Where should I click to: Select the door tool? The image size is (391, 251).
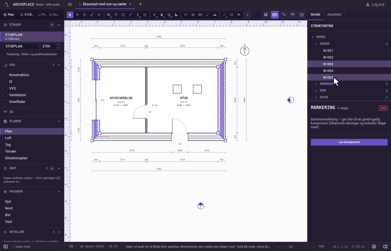point(116,15)
